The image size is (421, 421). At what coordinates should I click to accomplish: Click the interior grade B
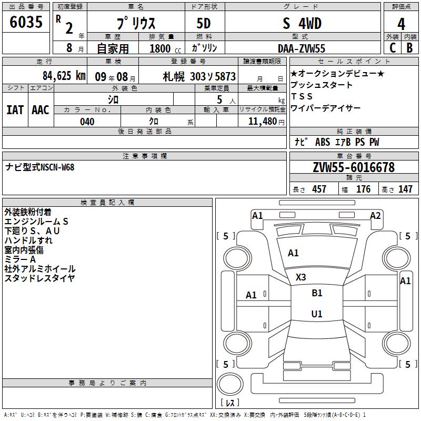pyautogui.click(x=410, y=48)
